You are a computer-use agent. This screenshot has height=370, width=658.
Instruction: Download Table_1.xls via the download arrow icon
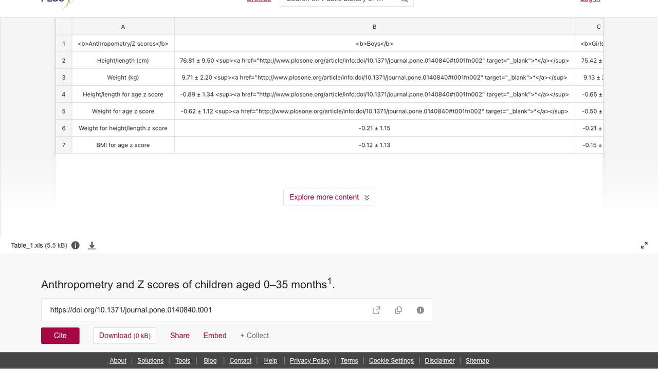tap(92, 245)
